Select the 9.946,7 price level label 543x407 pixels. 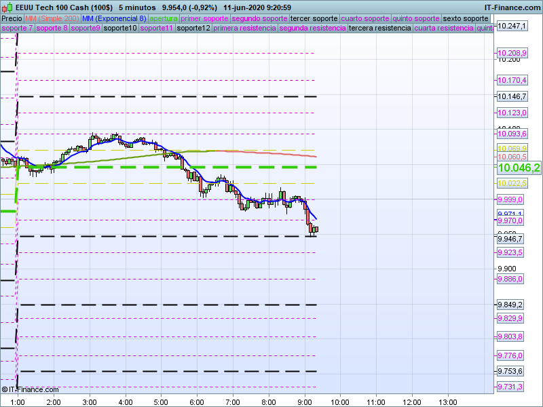click(510, 239)
